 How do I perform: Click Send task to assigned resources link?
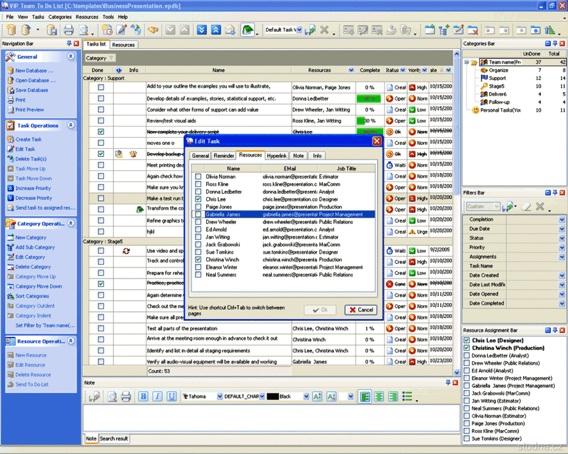[x=46, y=208]
